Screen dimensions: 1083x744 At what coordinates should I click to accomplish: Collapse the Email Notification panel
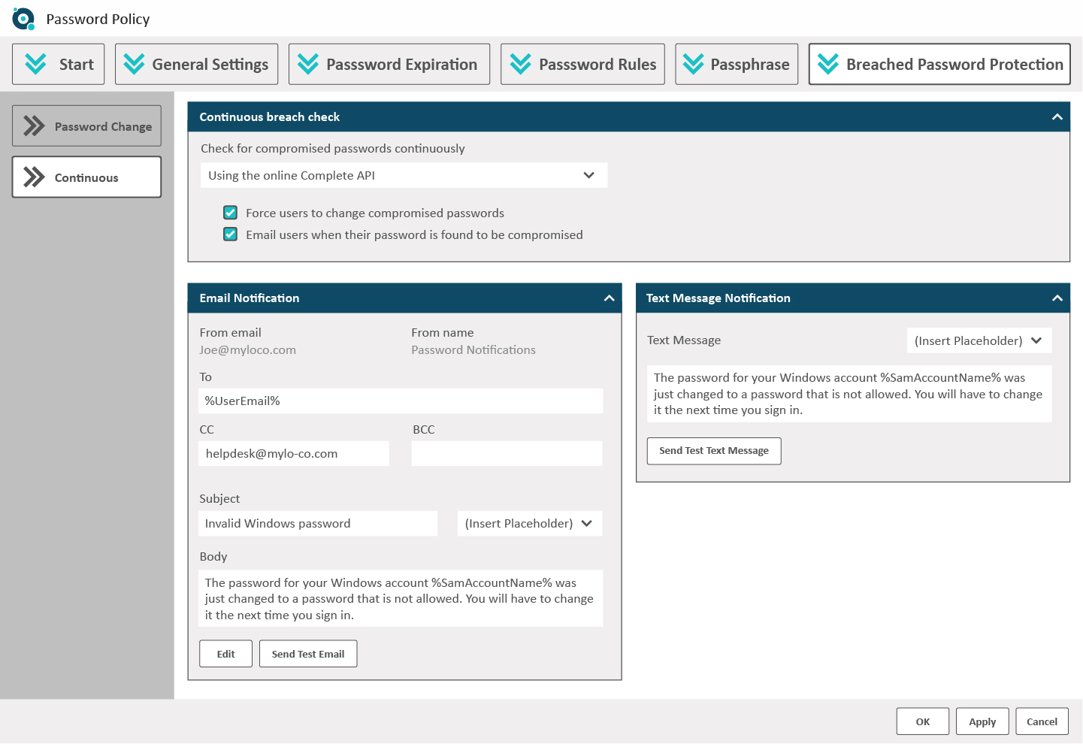tap(609, 298)
